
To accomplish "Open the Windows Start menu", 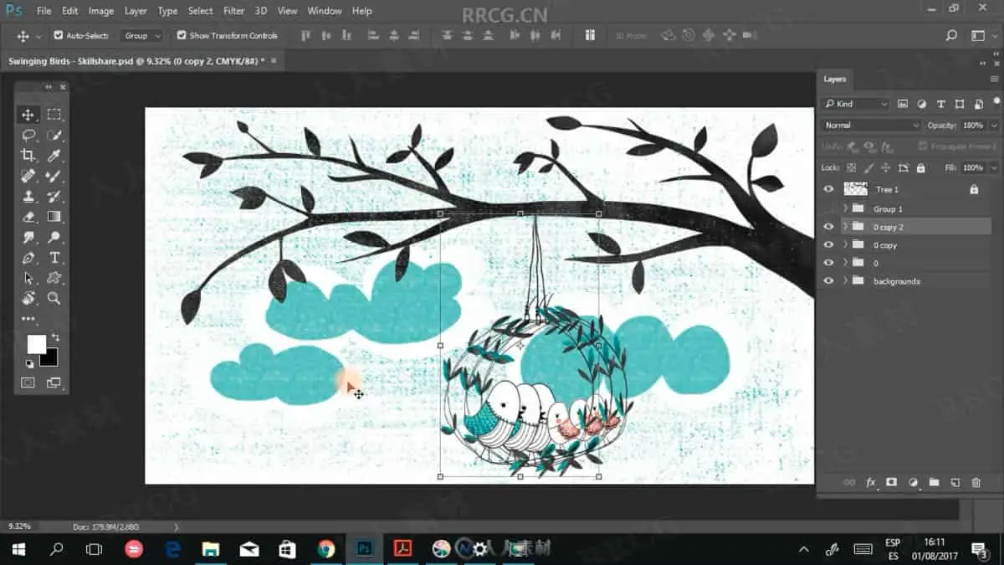I will point(18,549).
